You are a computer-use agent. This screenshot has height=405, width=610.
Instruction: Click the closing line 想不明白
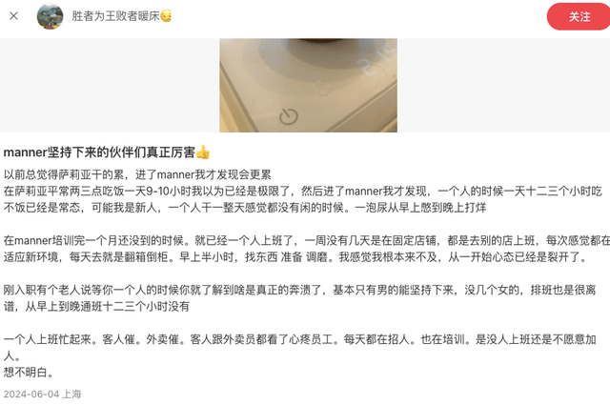point(29,373)
